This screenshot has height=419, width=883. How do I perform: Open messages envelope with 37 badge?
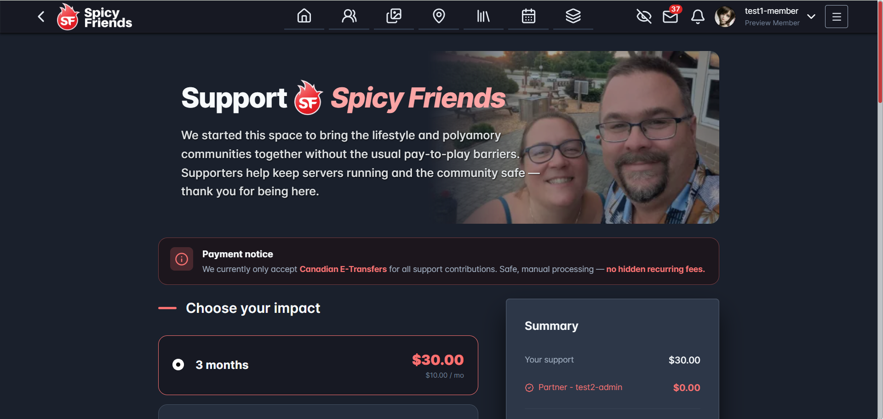[671, 17]
